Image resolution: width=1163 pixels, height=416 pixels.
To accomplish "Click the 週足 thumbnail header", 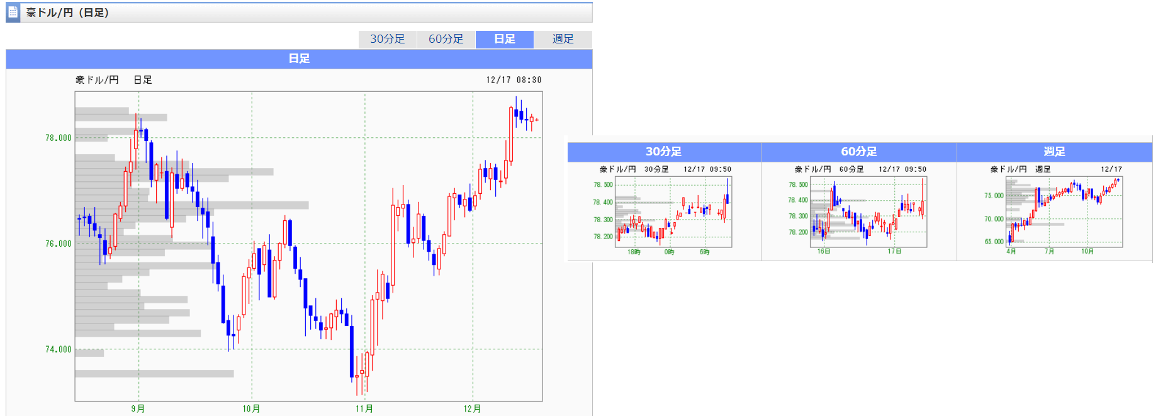I will [1054, 152].
